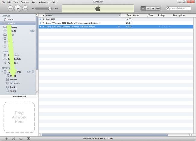Uncheck the Oprah Winfreys address checkbox
The height and width of the screenshot is (141, 196).
coord(43,23)
